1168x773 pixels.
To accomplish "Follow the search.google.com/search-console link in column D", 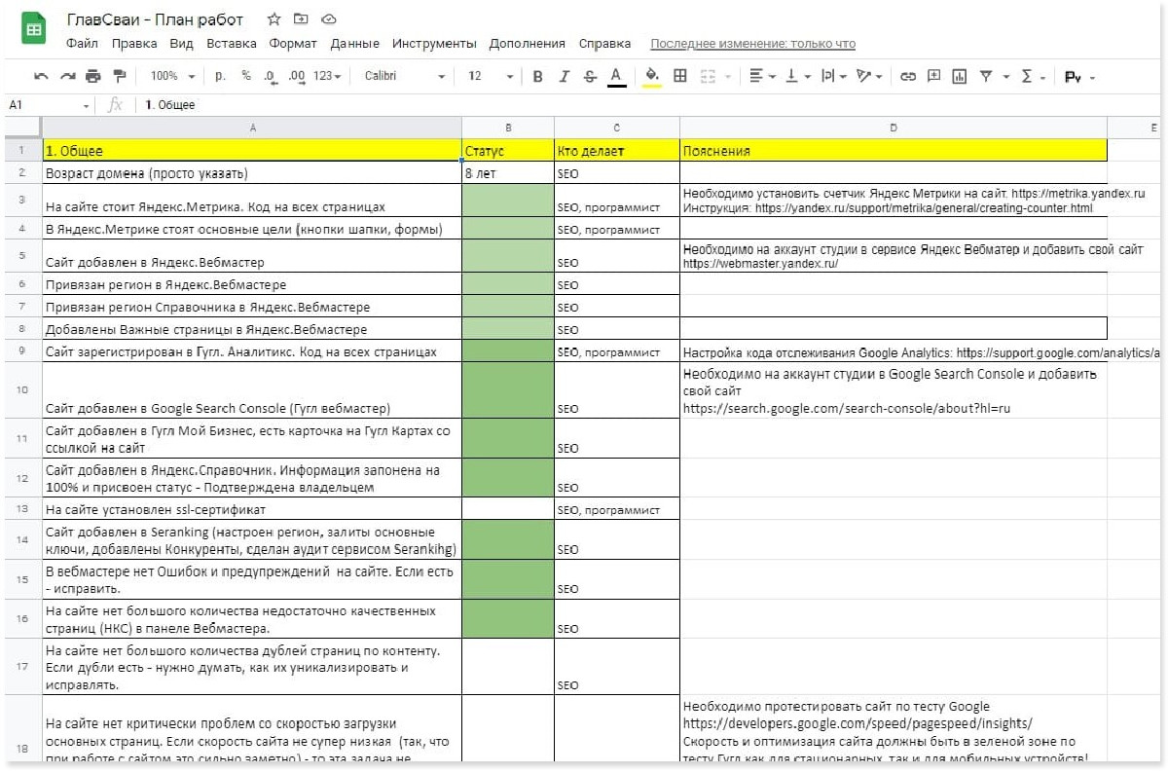I will click(x=847, y=409).
